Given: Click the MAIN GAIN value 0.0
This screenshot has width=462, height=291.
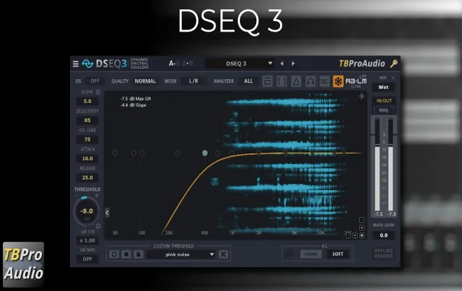Looking at the screenshot, I should pos(384,235).
